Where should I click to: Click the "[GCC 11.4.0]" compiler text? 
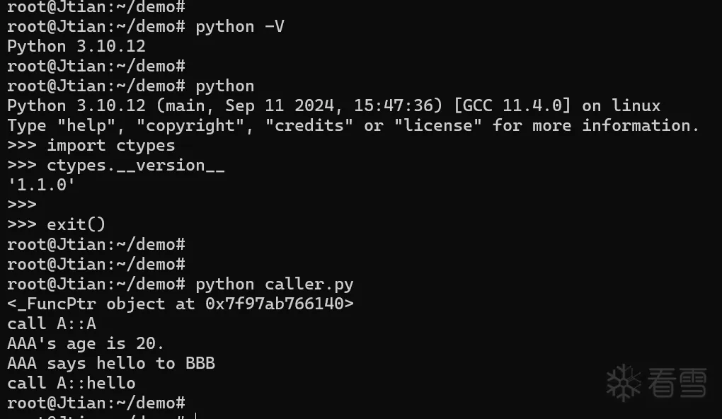pos(512,106)
